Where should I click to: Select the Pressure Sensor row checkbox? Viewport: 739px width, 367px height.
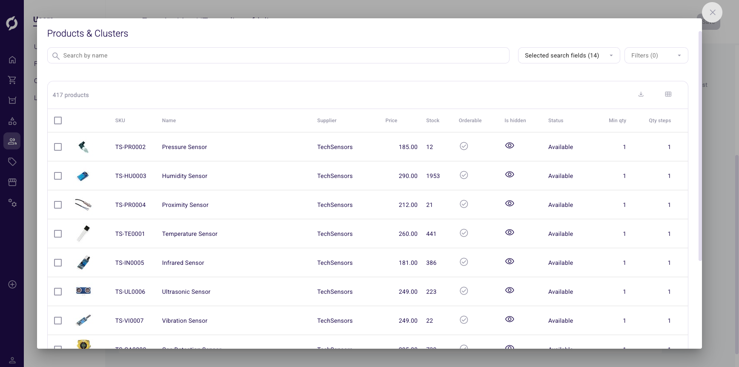[x=58, y=147]
